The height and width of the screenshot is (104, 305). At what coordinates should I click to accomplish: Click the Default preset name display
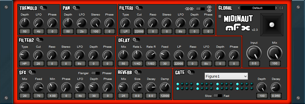click(257, 8)
